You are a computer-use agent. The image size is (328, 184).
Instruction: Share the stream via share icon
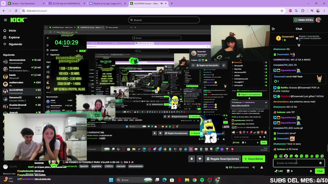[x=253, y=167]
